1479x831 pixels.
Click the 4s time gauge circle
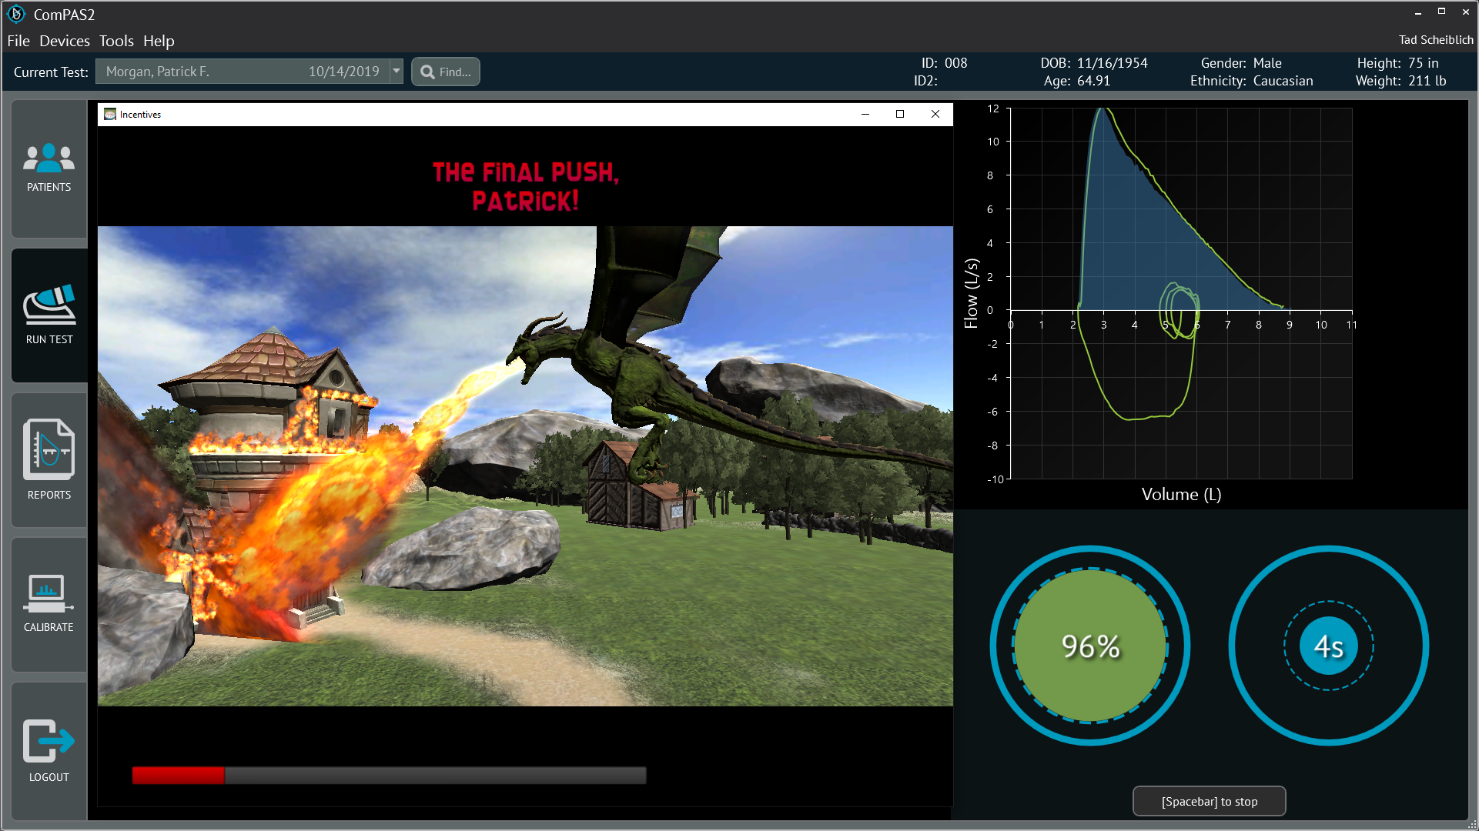pyautogui.click(x=1329, y=646)
